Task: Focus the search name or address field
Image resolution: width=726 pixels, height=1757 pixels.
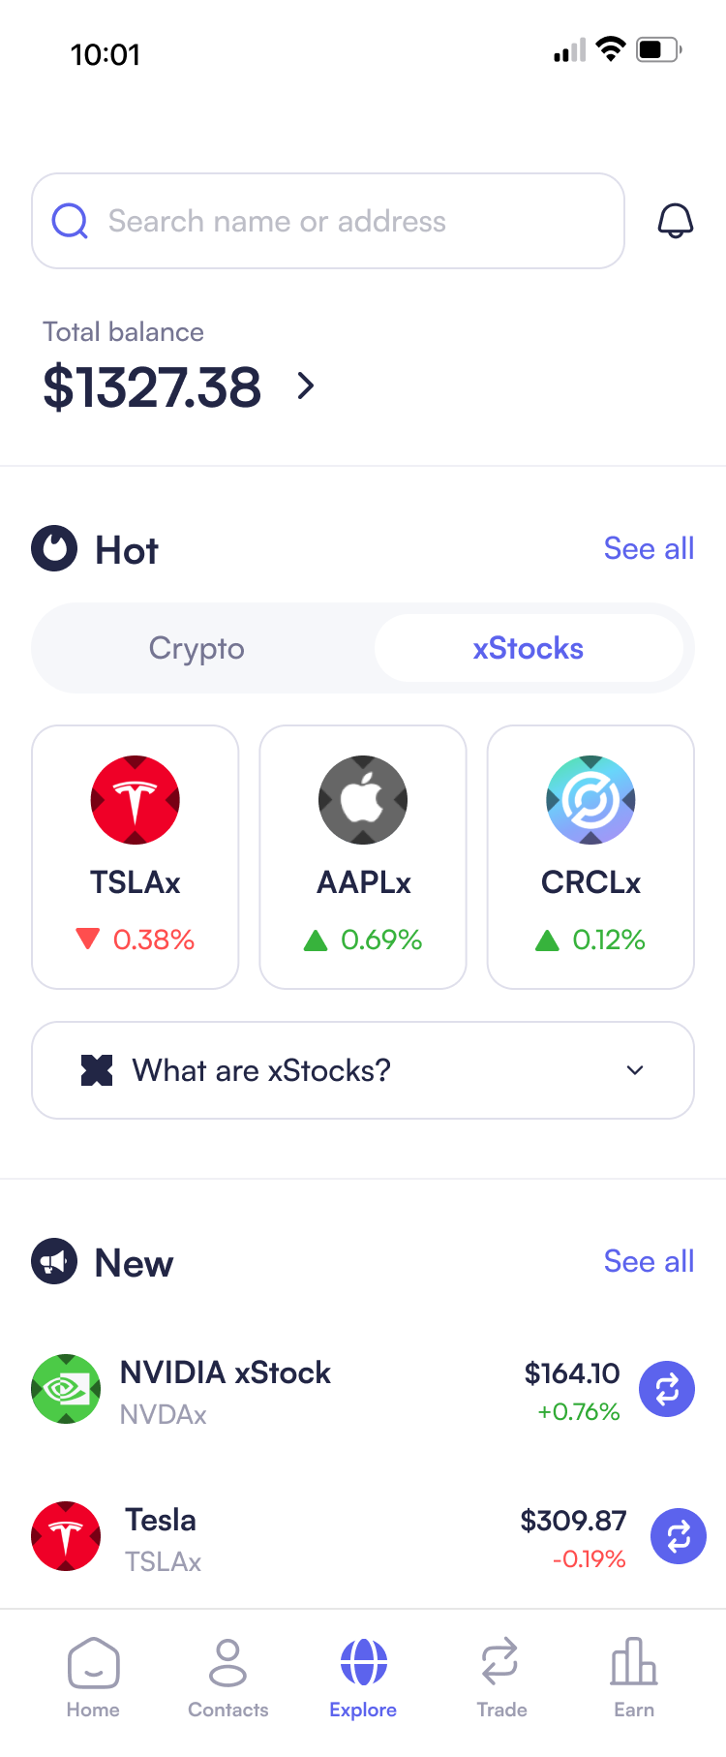Action: click(x=329, y=221)
